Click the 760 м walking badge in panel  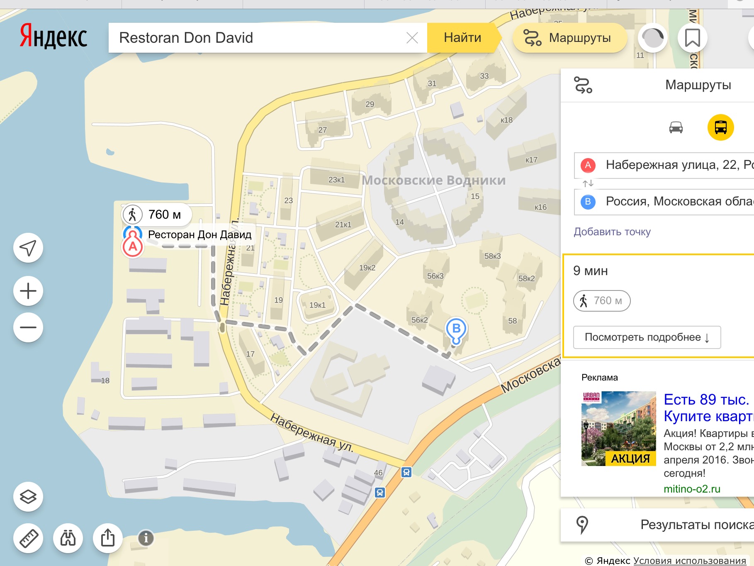click(602, 301)
